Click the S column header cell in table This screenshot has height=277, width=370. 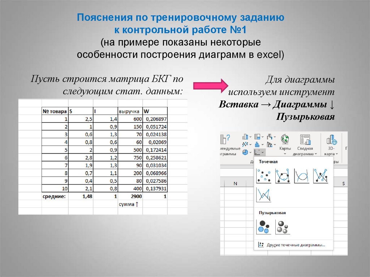81,111
